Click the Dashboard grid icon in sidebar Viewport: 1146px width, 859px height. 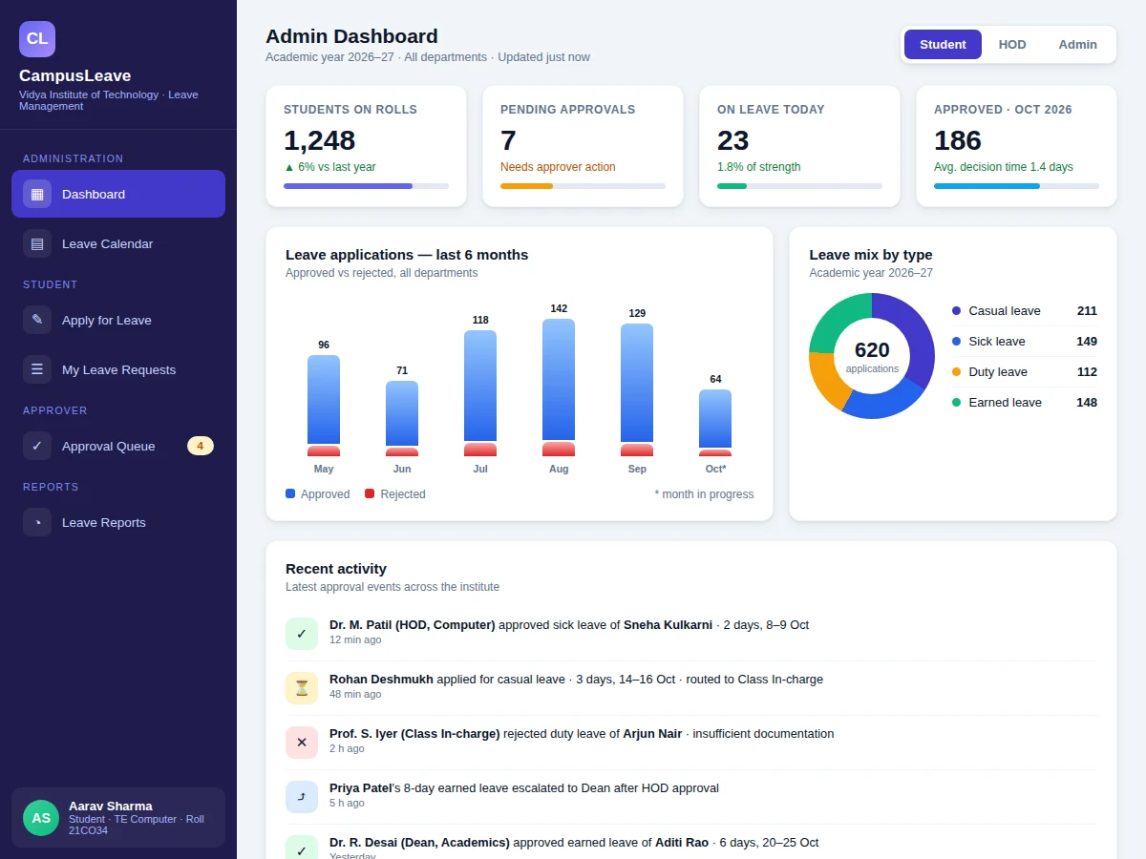click(37, 194)
